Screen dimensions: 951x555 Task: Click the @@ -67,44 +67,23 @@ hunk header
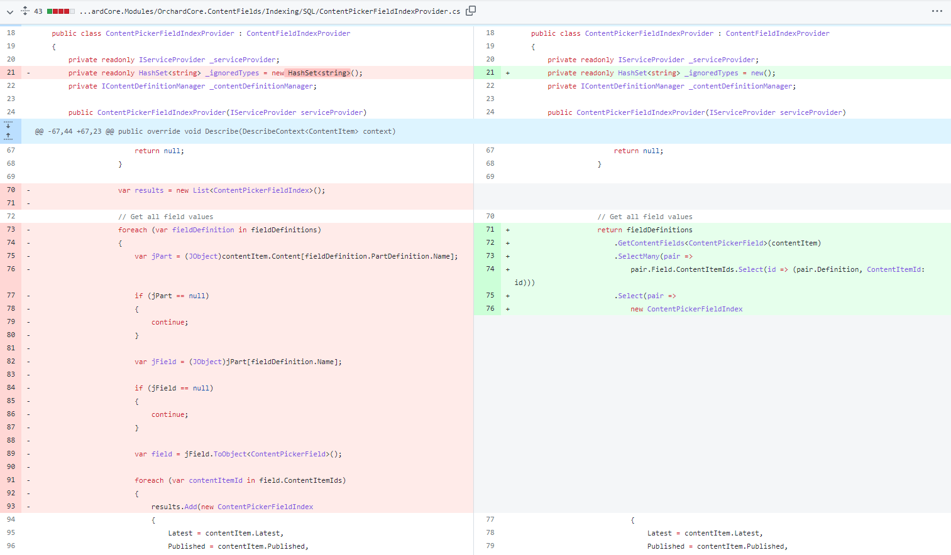coord(215,131)
